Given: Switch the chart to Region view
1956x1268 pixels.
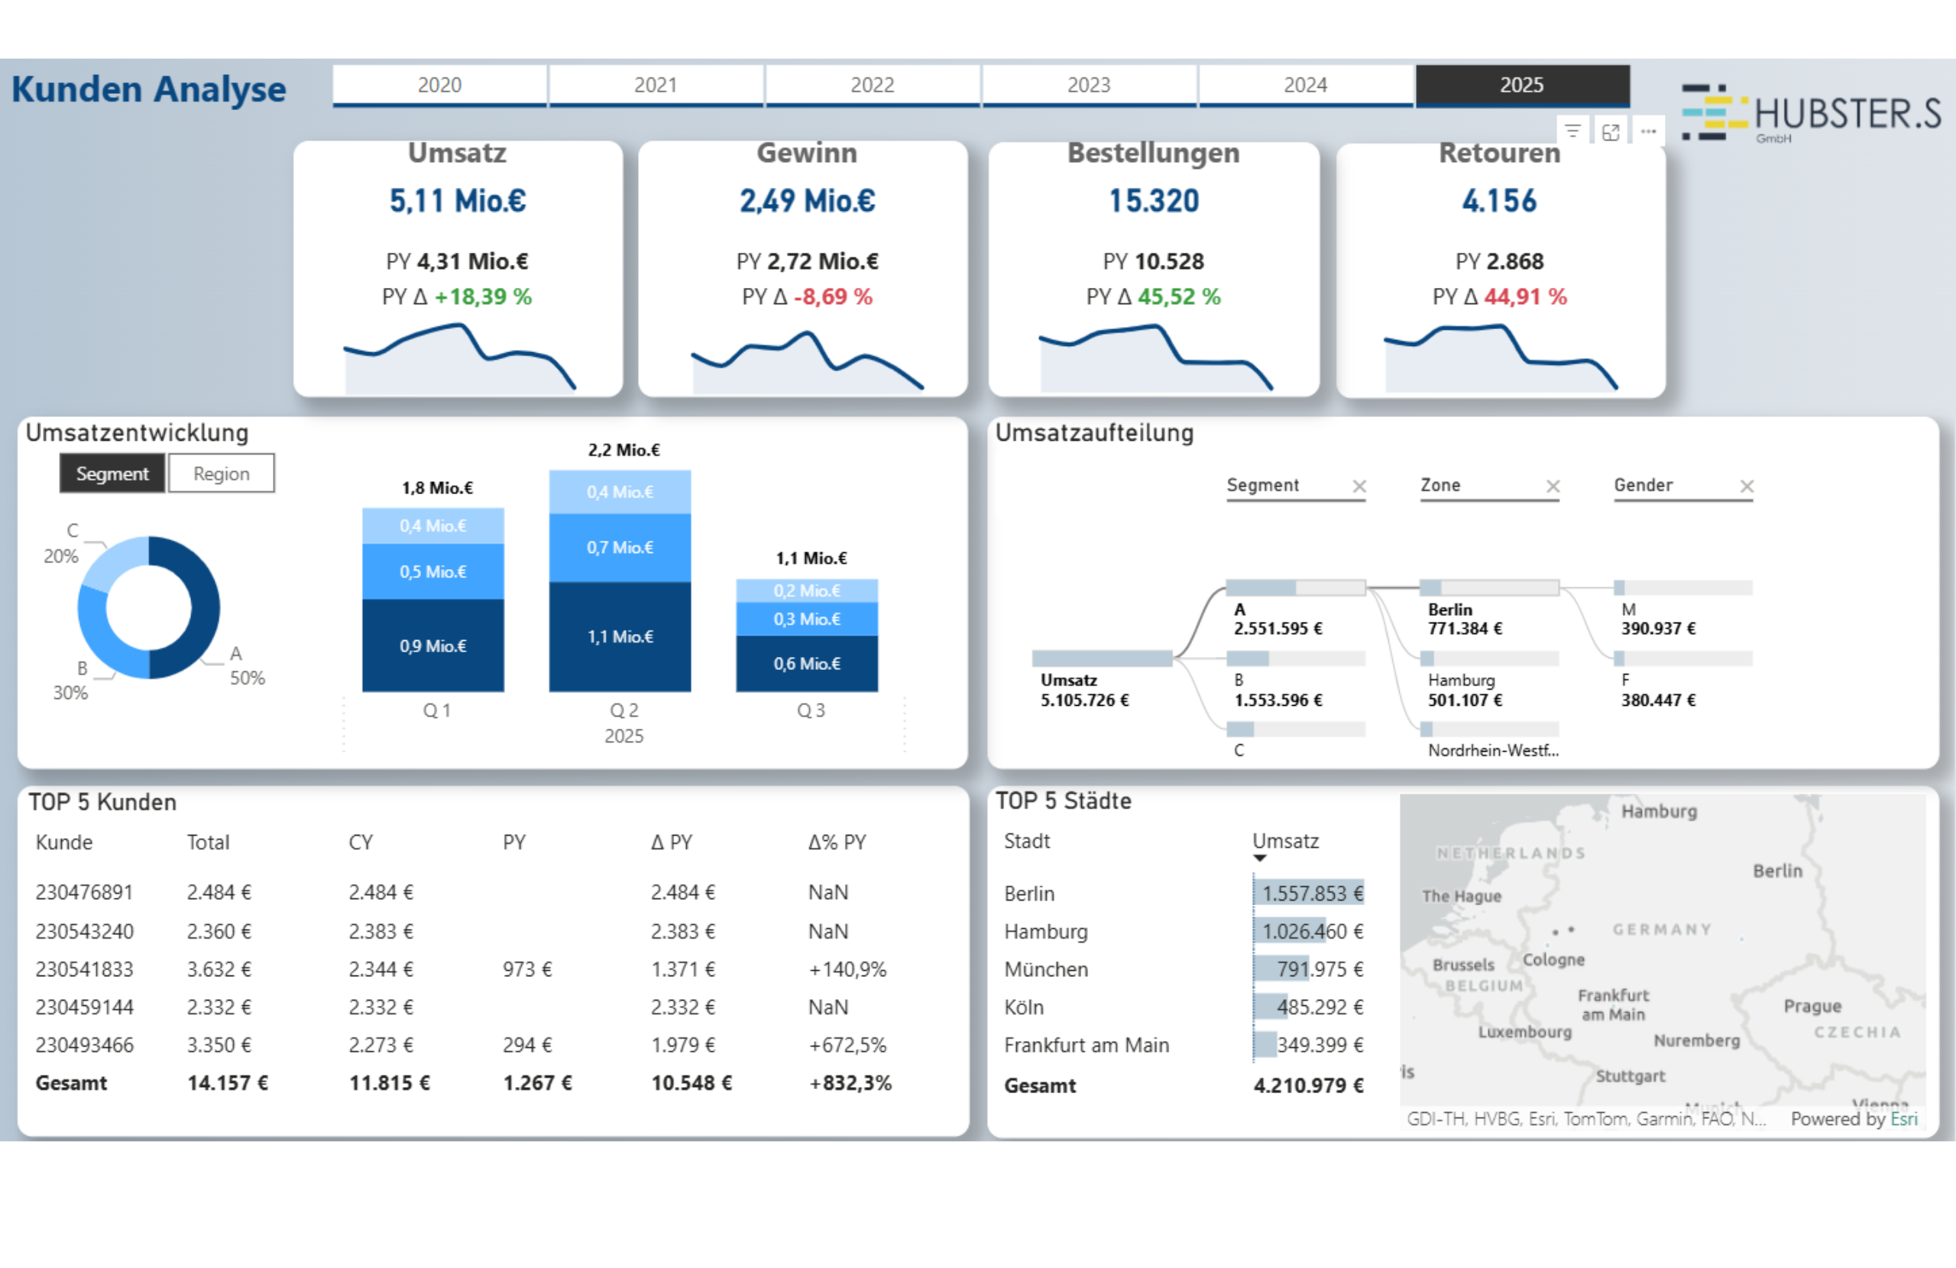Looking at the screenshot, I should click(221, 474).
